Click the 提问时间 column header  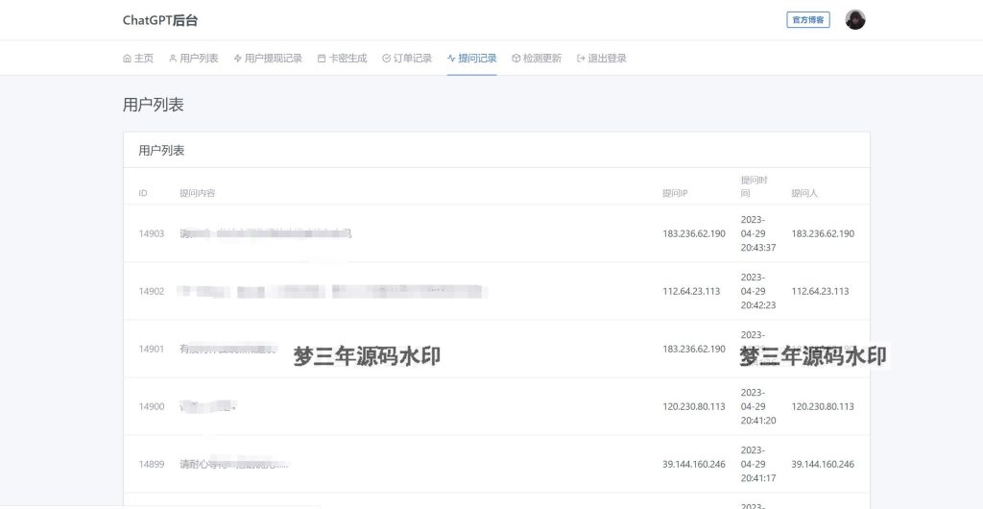pyautogui.click(x=755, y=187)
